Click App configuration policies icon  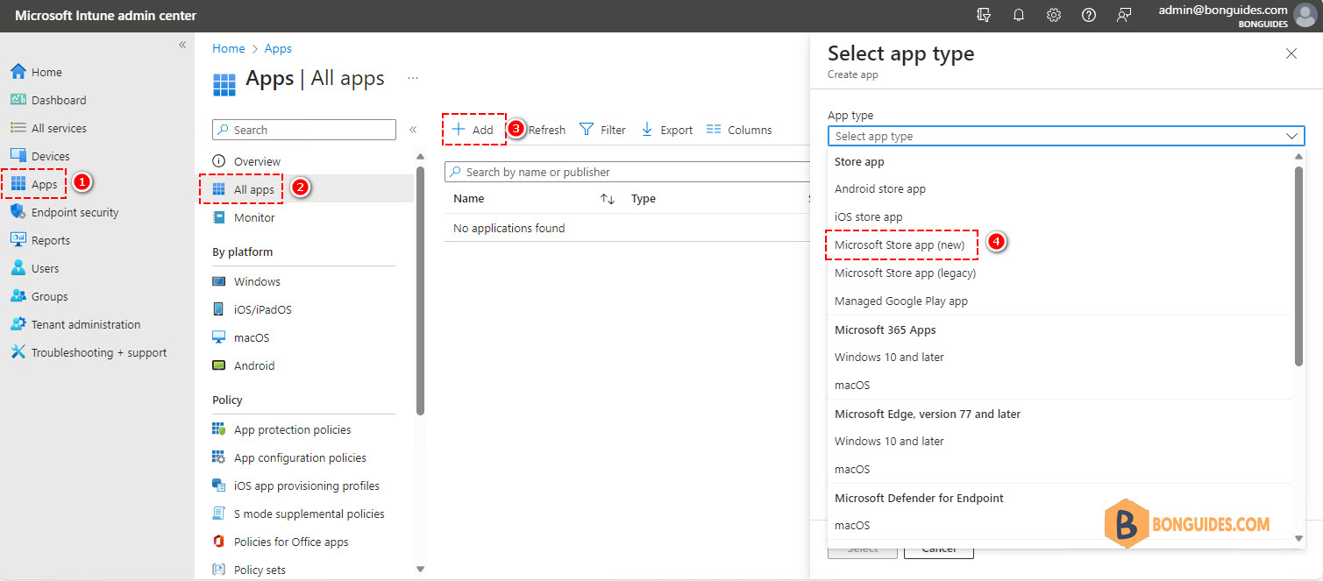[218, 457]
